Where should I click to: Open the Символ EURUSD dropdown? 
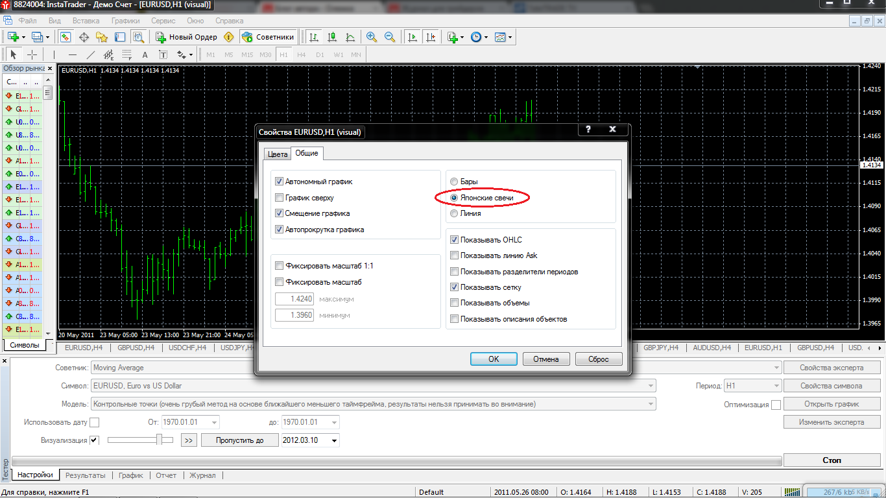click(374, 386)
